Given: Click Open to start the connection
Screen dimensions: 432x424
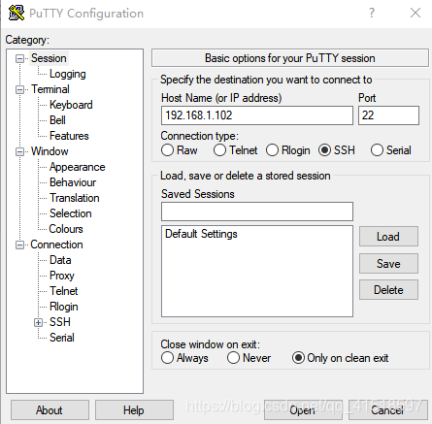Looking at the screenshot, I should [x=302, y=410].
